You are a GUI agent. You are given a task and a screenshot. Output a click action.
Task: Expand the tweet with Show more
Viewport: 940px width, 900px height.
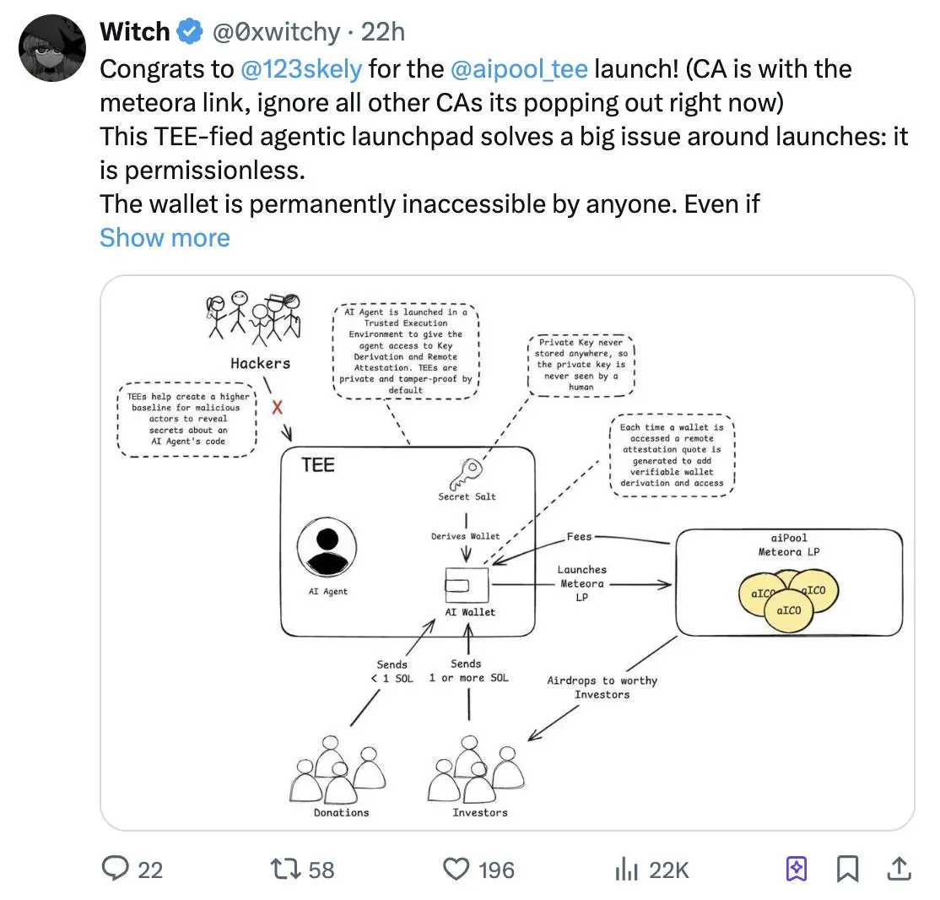click(165, 237)
